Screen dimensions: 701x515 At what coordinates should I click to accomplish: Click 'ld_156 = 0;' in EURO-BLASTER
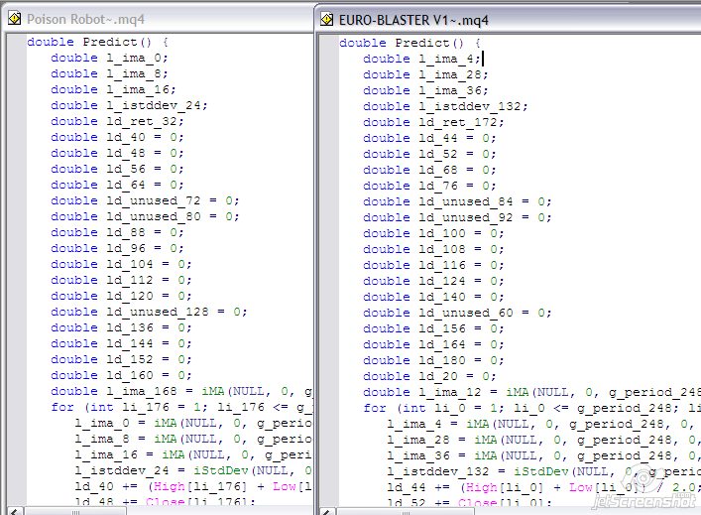point(461,328)
